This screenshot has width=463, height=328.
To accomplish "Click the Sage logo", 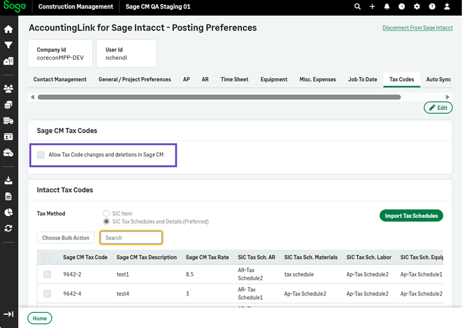I will [x=14, y=6].
